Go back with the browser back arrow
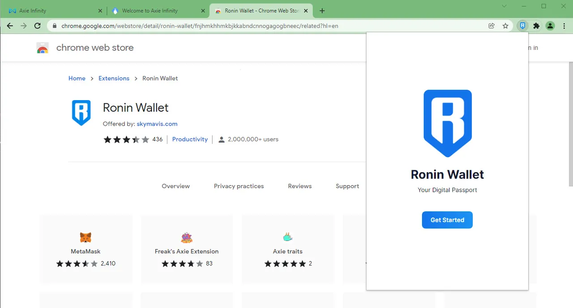This screenshot has height=308, width=573. click(10, 26)
